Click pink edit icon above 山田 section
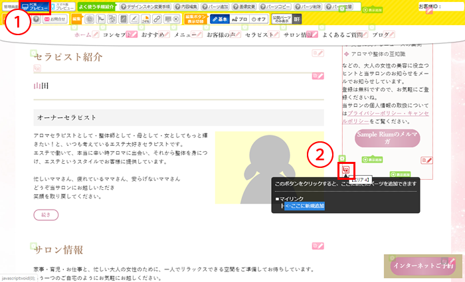Viewport: 465px width, 282px height. coord(318,76)
